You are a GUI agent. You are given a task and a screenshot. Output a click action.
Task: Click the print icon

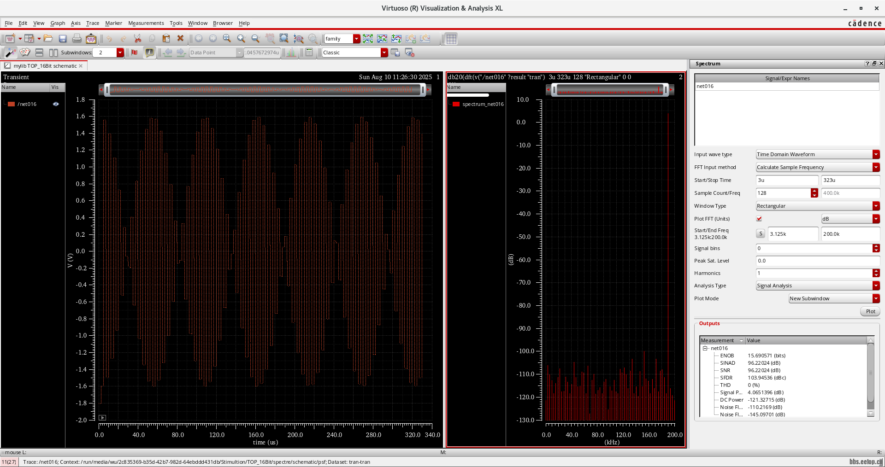pos(77,39)
